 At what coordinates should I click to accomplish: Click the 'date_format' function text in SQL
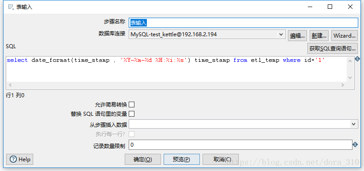click(x=51, y=61)
